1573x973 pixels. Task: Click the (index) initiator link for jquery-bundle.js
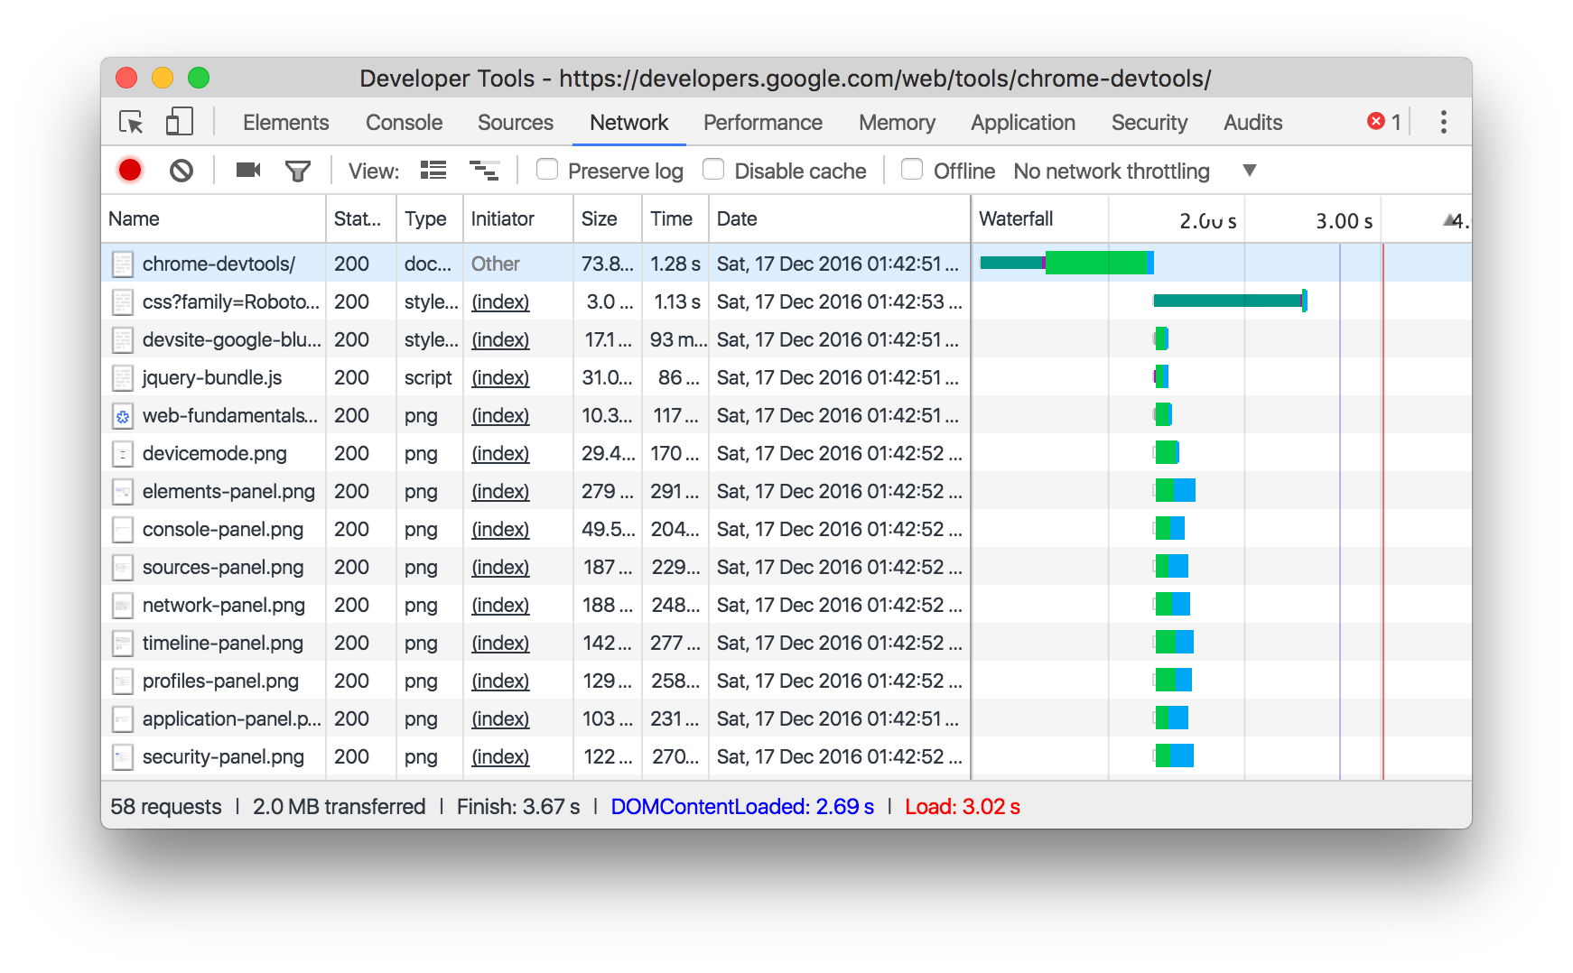(x=499, y=377)
